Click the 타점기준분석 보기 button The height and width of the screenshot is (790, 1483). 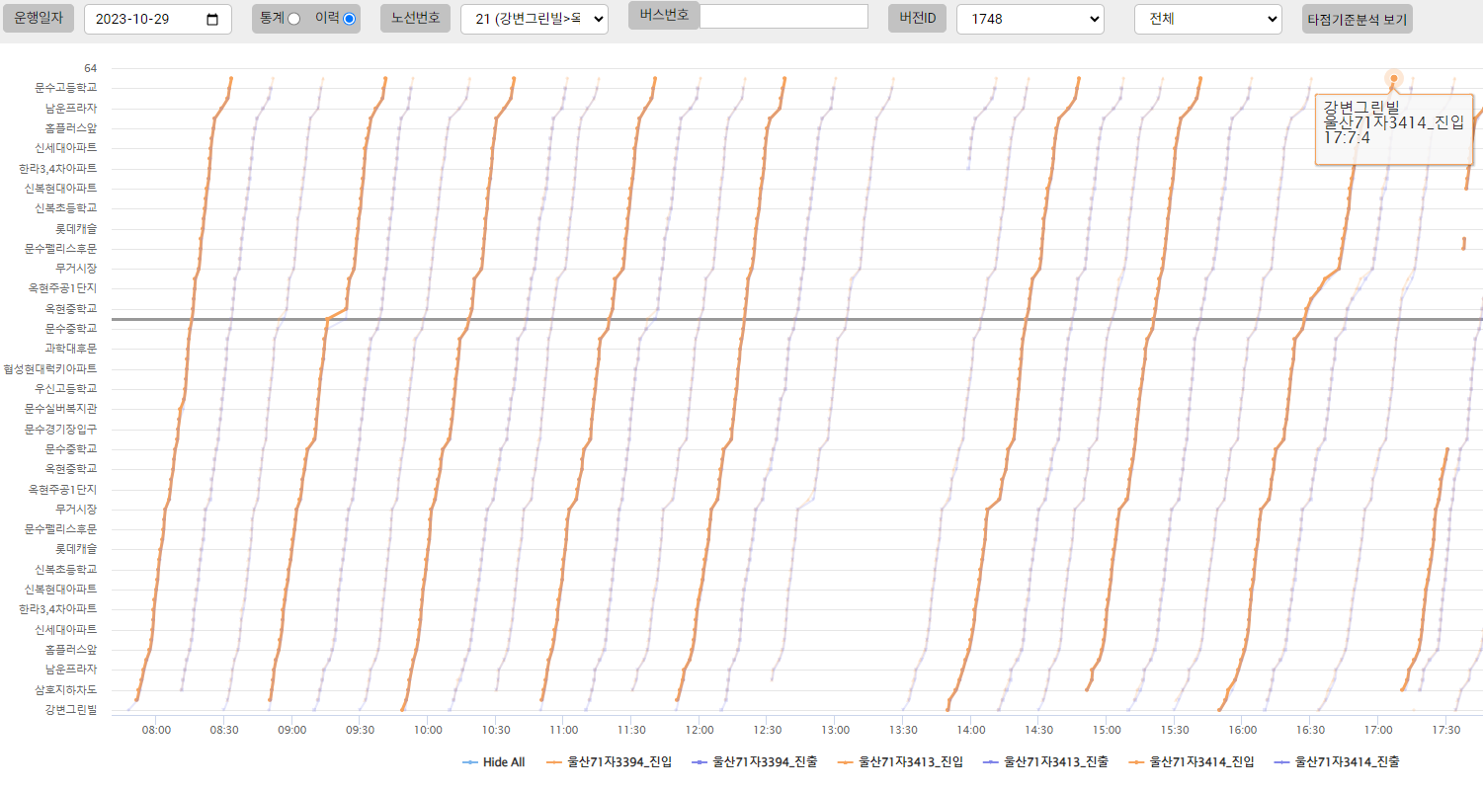click(x=1357, y=19)
